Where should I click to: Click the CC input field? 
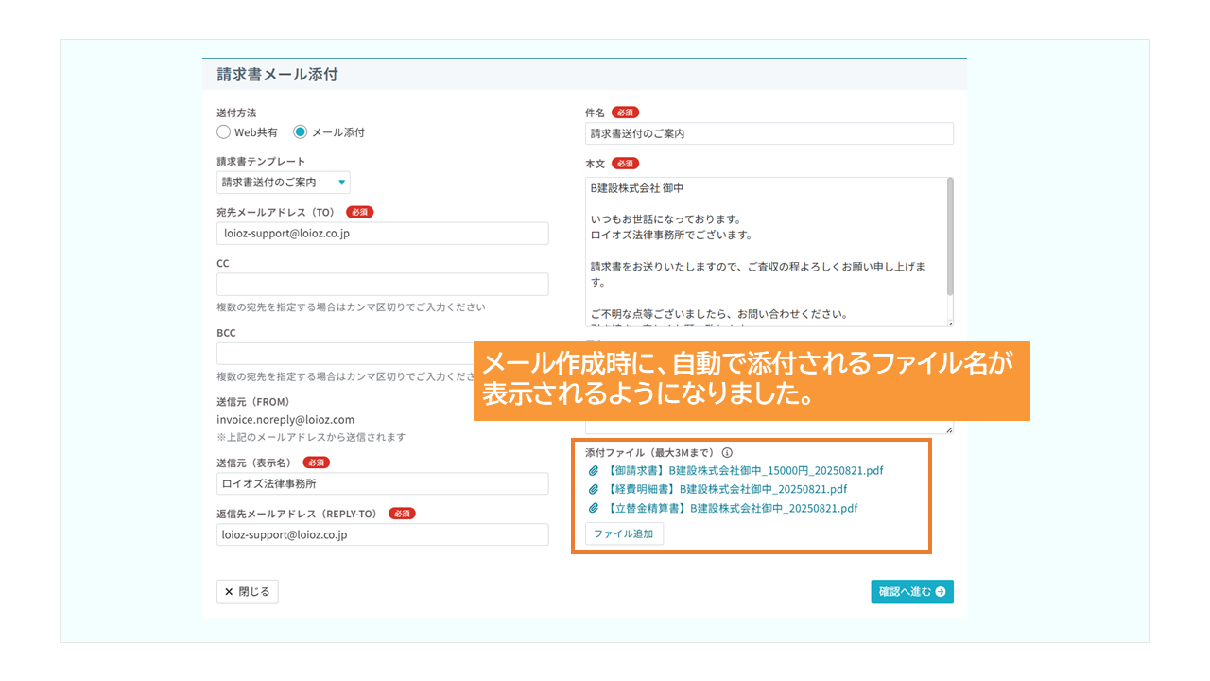(x=382, y=285)
